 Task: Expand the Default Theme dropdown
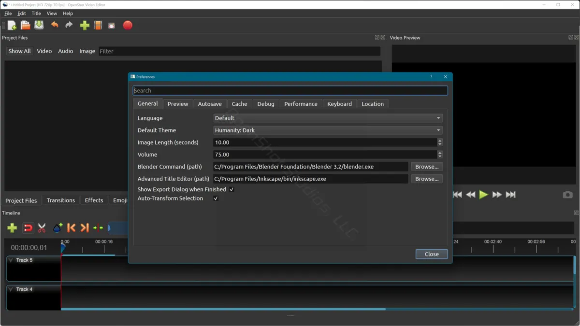click(327, 130)
